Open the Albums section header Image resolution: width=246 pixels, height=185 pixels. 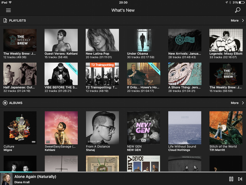pyautogui.click(x=15, y=103)
